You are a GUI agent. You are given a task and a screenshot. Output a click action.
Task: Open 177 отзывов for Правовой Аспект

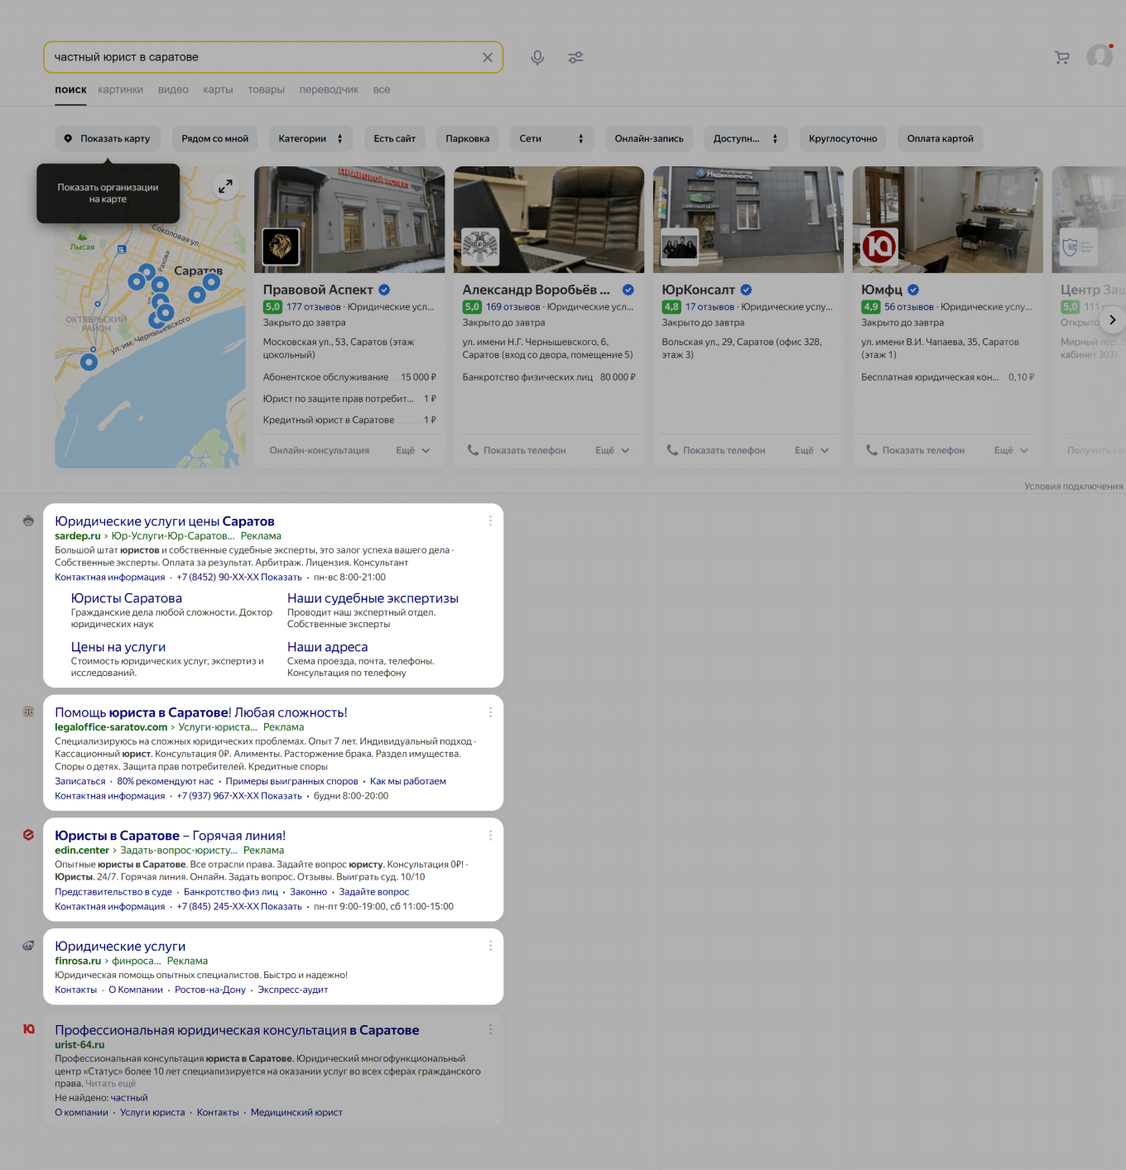pos(314,307)
